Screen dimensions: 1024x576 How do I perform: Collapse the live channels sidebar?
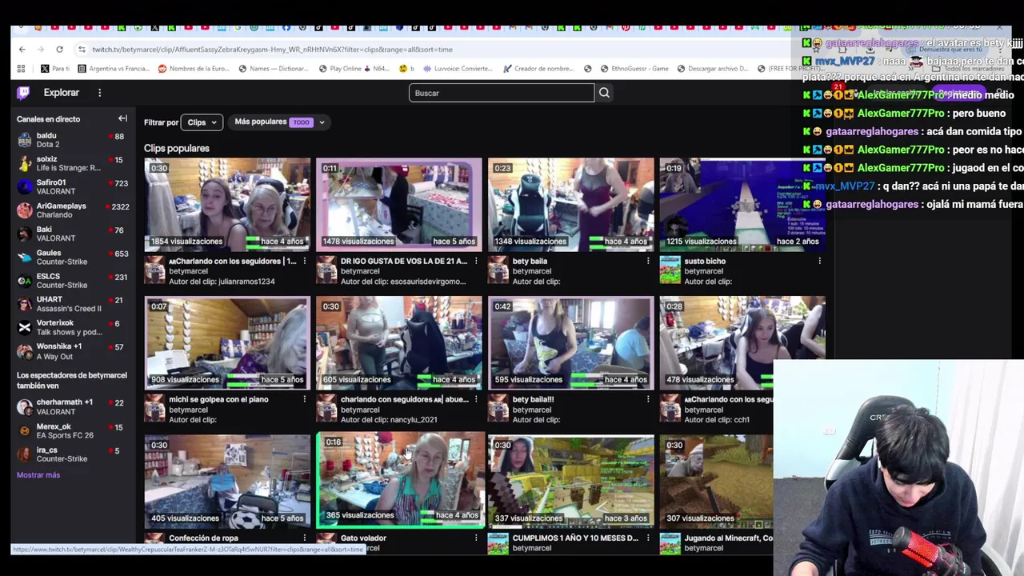click(122, 118)
